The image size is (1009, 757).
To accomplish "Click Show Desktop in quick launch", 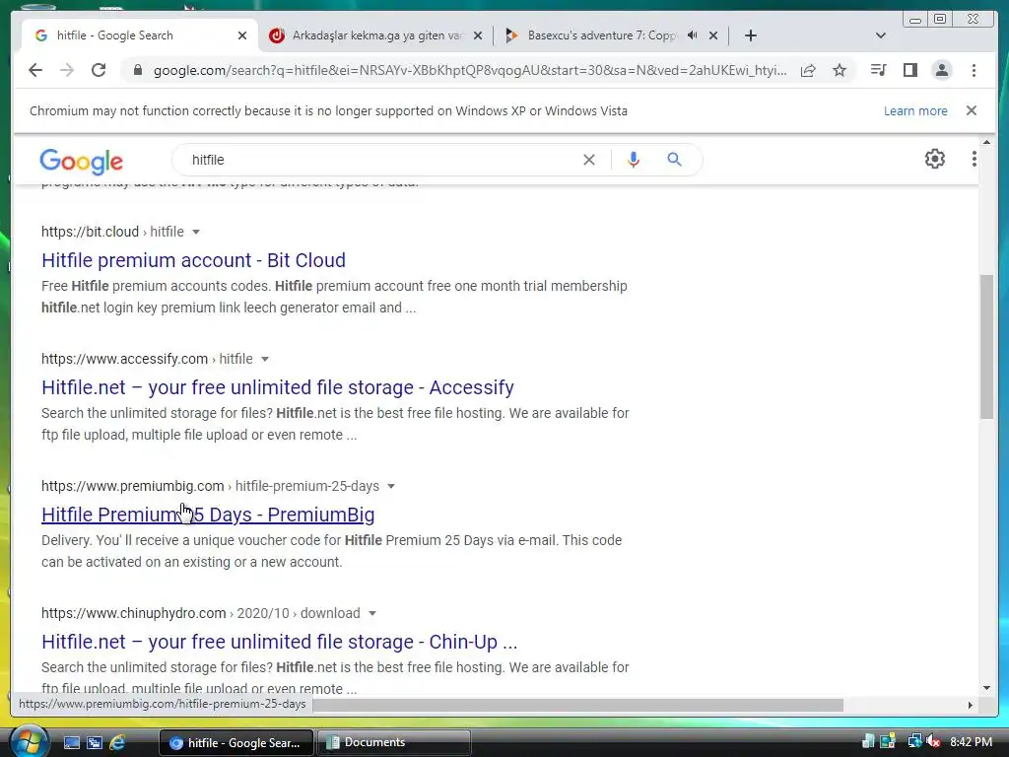I will (x=71, y=742).
